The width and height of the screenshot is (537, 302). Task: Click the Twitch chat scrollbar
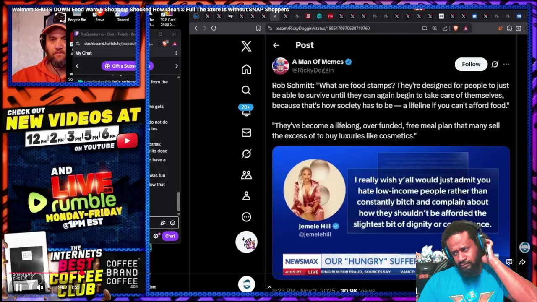(179, 201)
